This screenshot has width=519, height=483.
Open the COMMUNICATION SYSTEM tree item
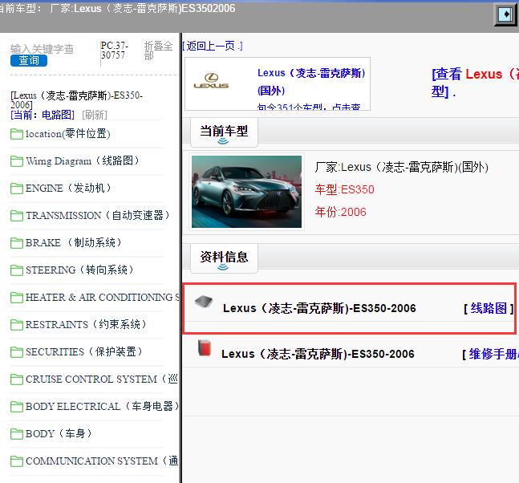pyautogui.click(x=102, y=461)
